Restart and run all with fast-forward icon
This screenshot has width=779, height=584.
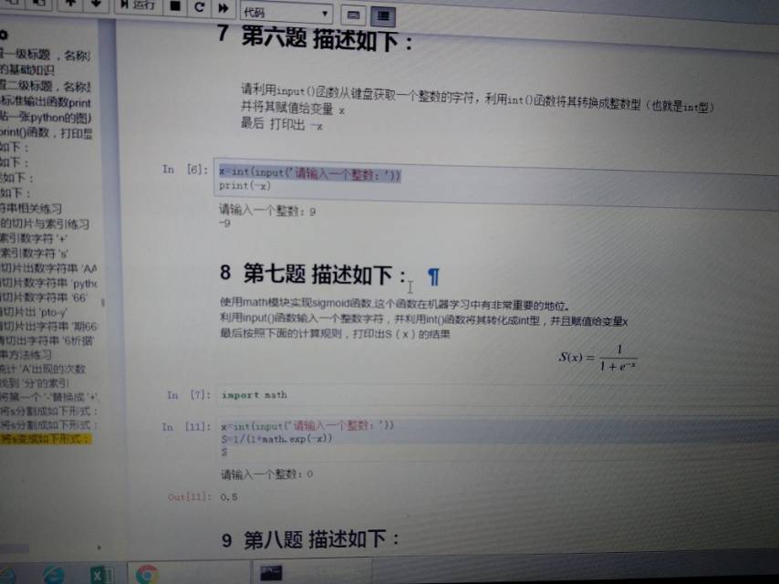pyautogui.click(x=223, y=8)
